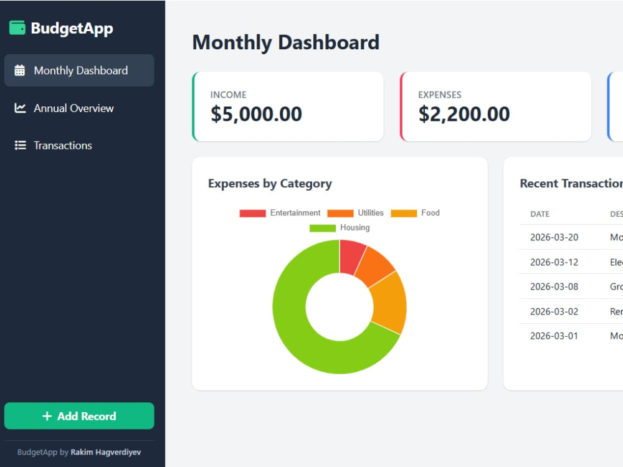Toggle Entertainment red legend swatch

click(253, 213)
